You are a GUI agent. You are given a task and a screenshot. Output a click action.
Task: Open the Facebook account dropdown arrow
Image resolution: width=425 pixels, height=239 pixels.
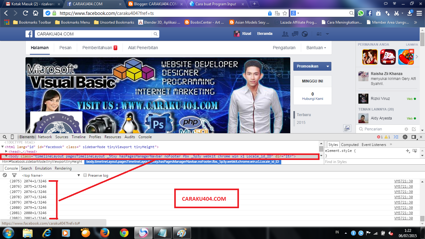pyautogui.click(x=327, y=34)
